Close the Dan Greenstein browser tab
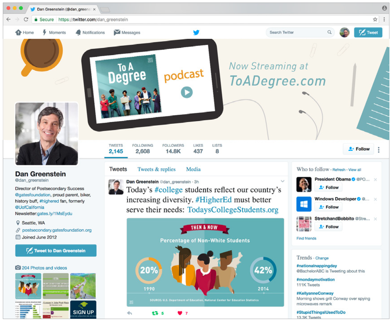 [94, 9]
